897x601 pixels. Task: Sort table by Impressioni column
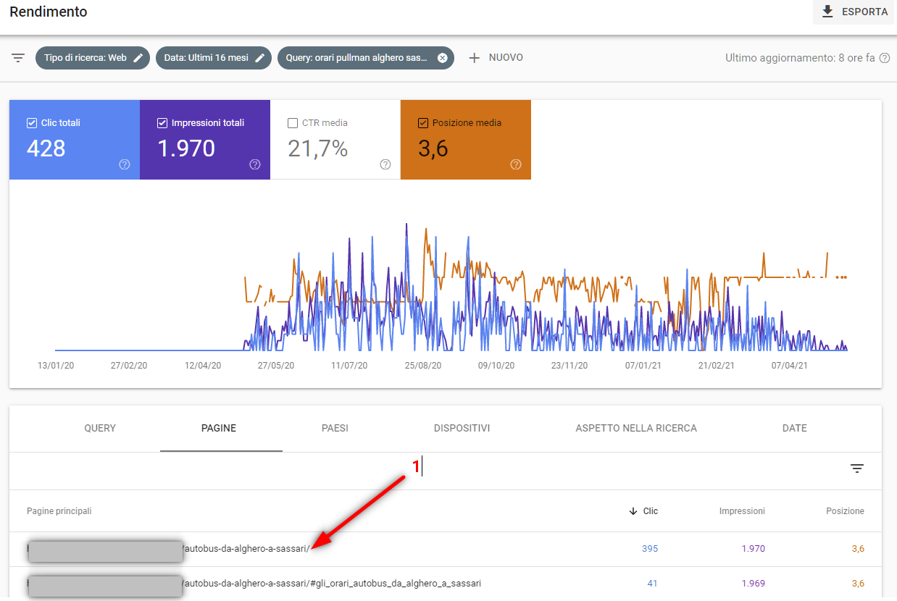742,511
